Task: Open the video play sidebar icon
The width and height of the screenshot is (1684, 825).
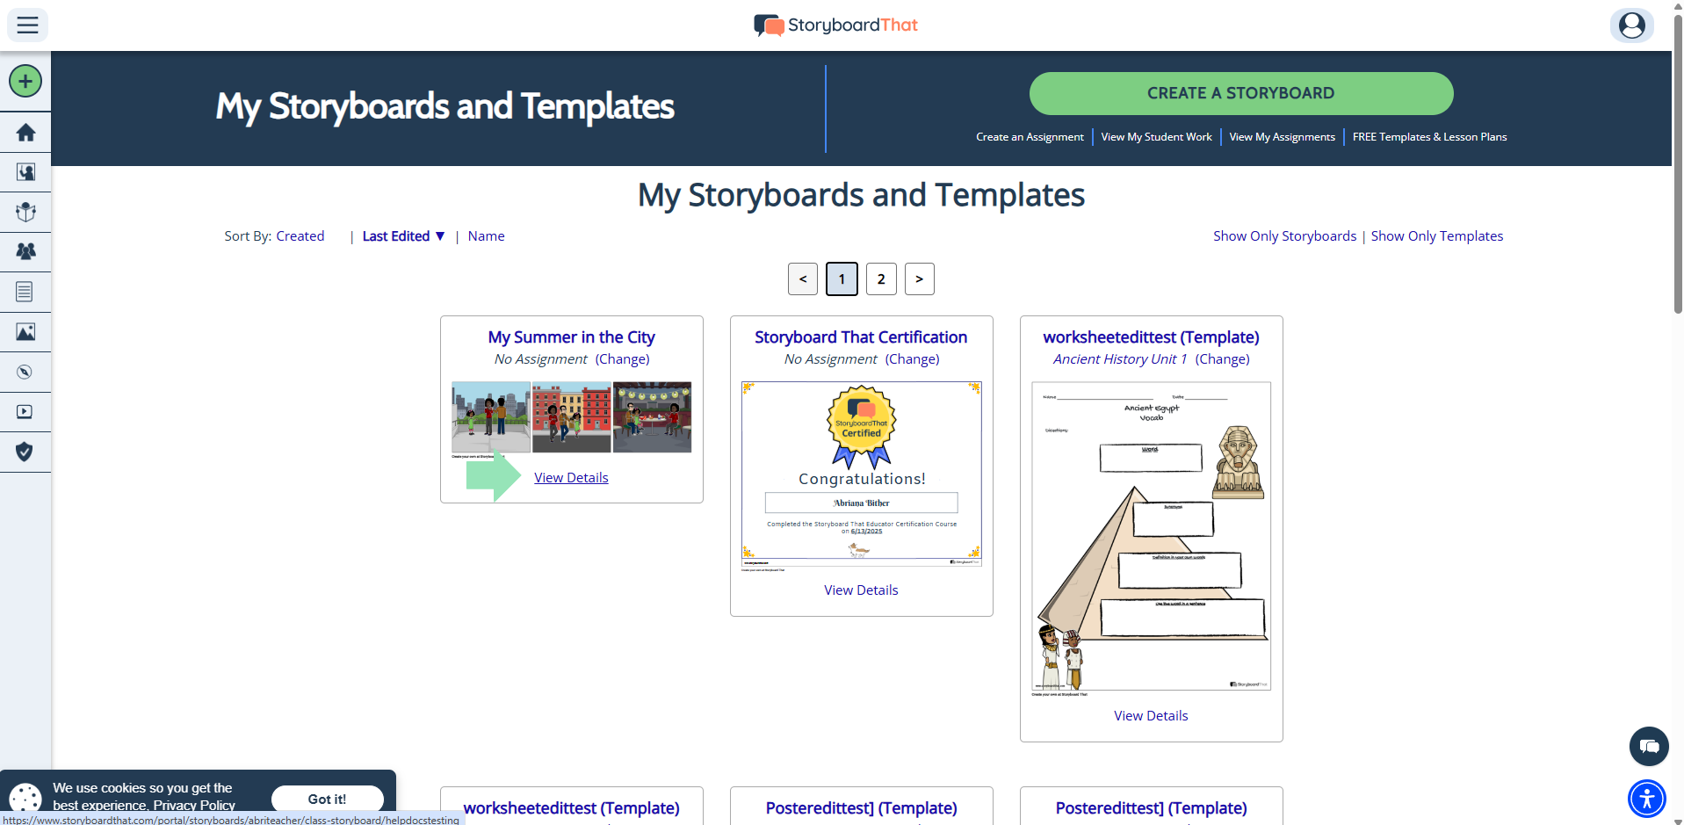Action: 25,412
